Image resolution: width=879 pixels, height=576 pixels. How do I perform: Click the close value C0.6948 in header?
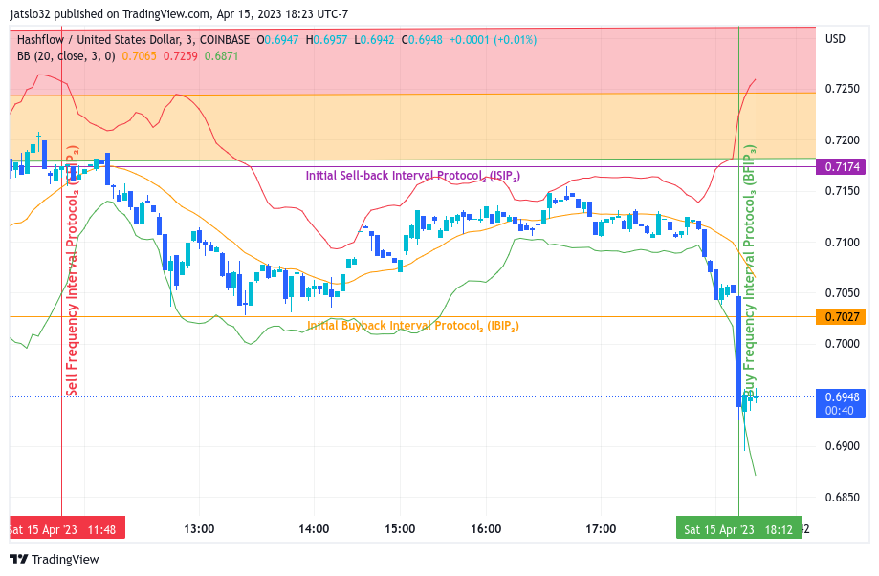click(x=422, y=40)
